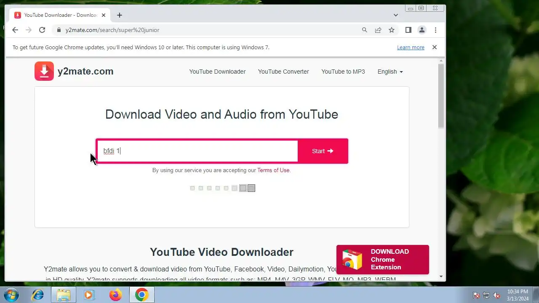Click the Action Center flag tray icon
This screenshot has height=303, width=539.
point(476,295)
